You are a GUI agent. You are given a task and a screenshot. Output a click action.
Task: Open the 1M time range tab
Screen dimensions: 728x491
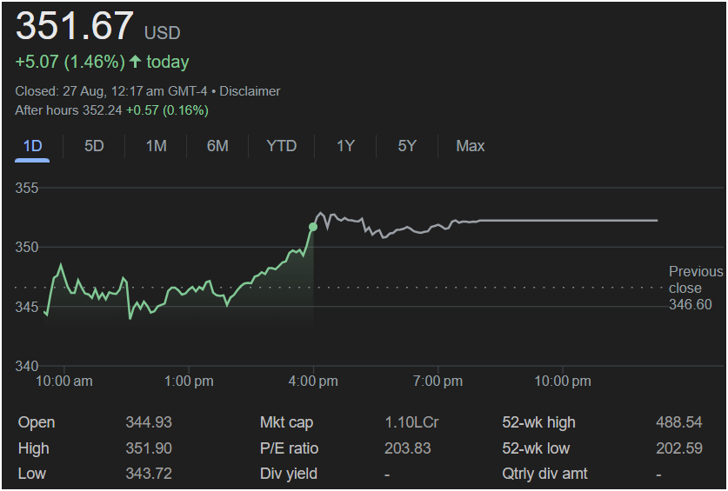pos(156,146)
